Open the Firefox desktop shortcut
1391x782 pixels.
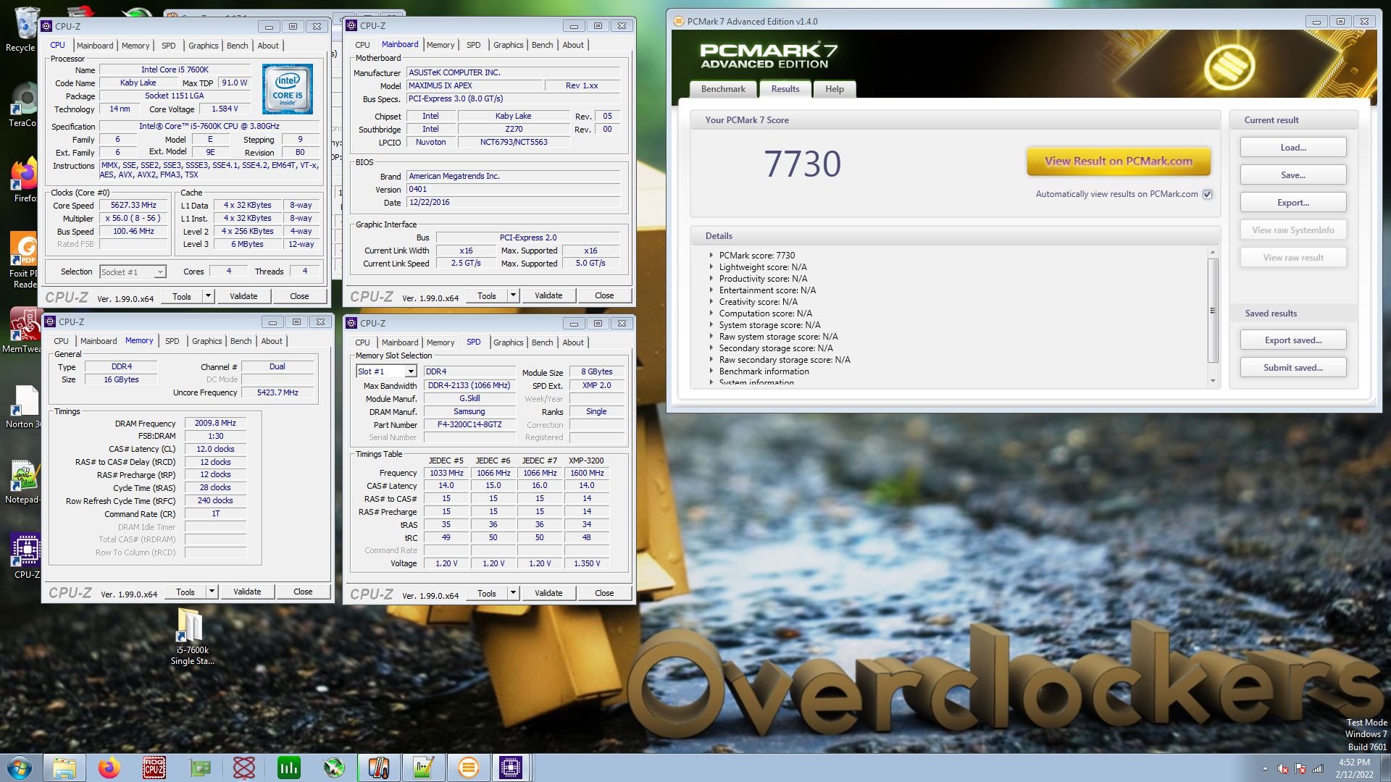click(x=23, y=180)
